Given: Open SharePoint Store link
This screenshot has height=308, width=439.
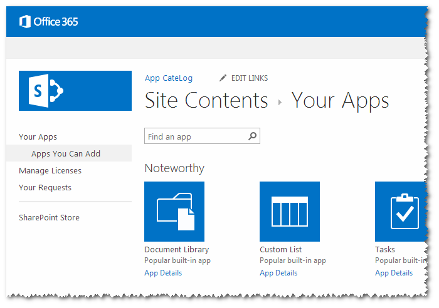Looking at the screenshot, I should click(49, 217).
